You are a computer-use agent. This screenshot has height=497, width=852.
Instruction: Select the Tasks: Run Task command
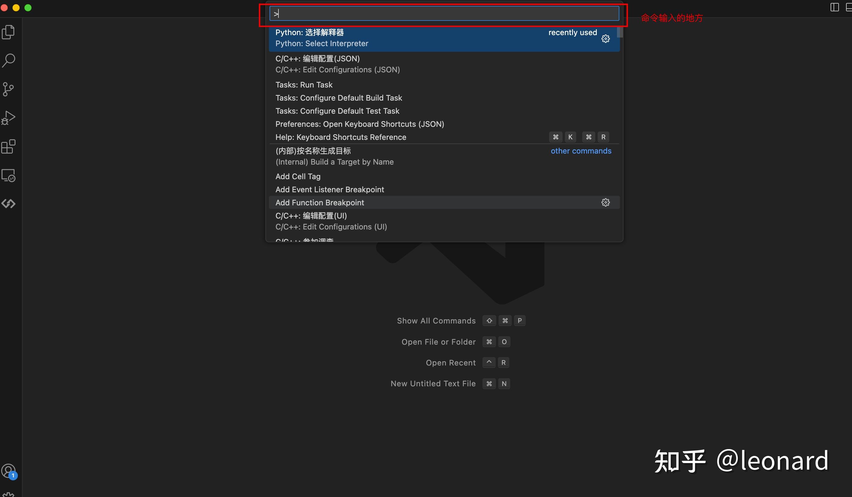click(304, 85)
